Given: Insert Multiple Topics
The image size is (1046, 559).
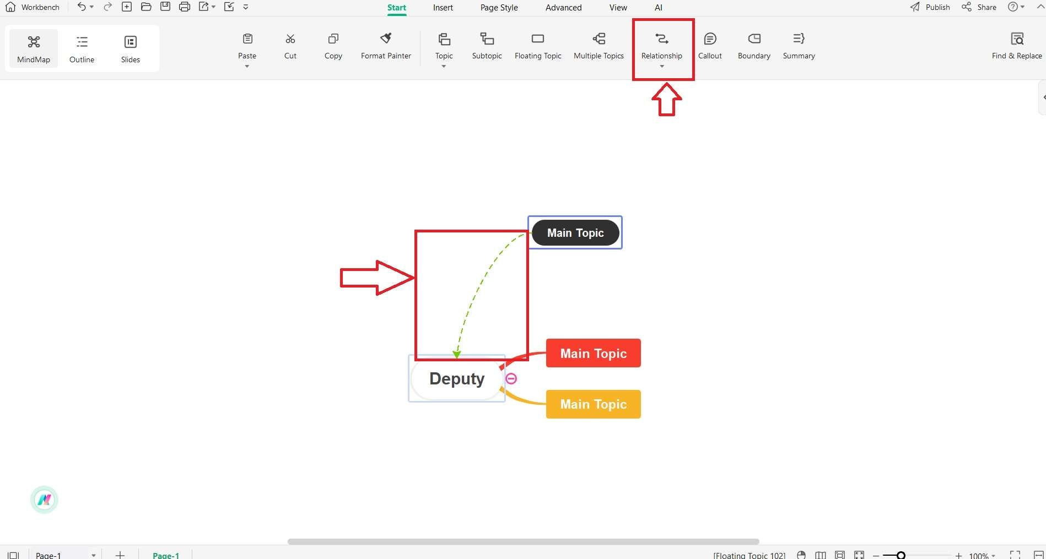Looking at the screenshot, I should coord(599,46).
